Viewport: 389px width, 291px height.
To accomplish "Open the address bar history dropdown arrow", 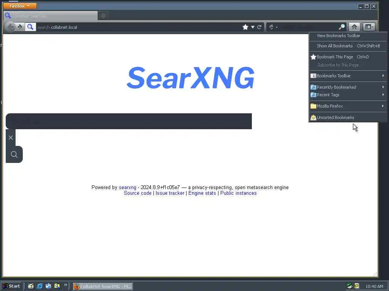I will pyautogui.click(x=253, y=27).
